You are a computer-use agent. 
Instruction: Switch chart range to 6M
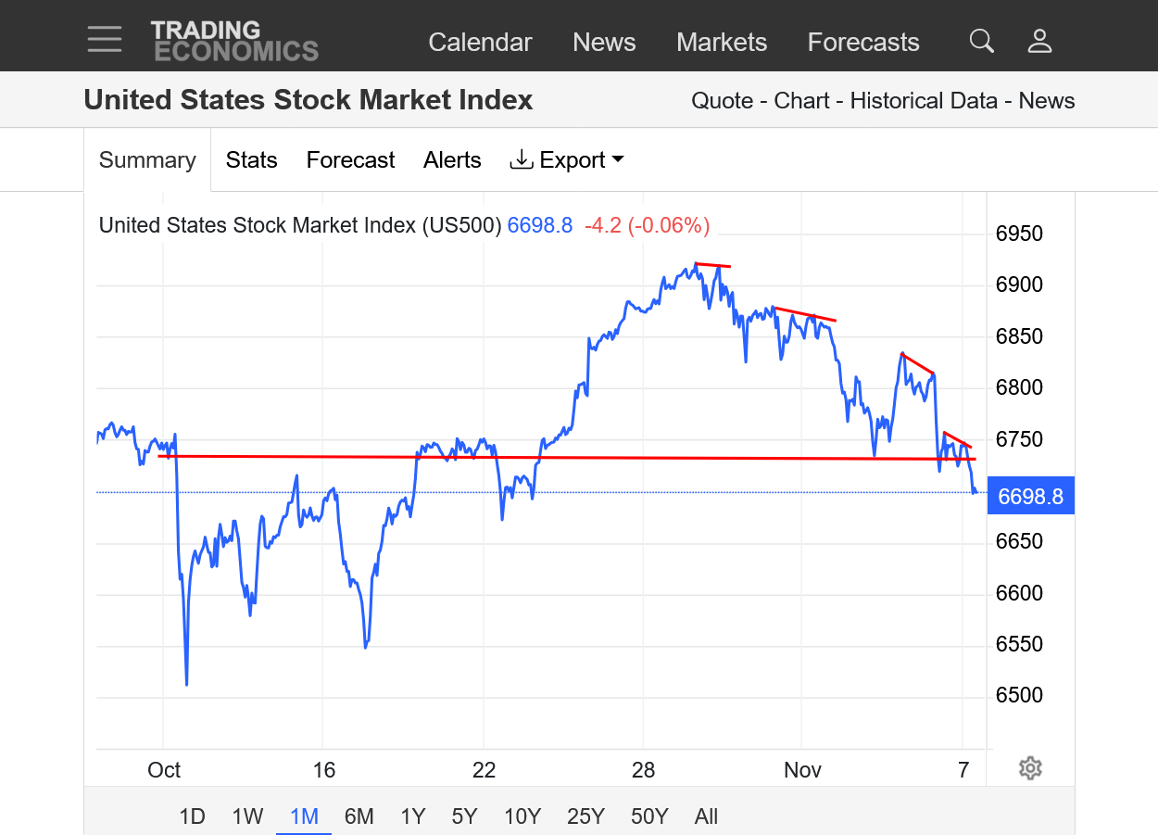point(359,816)
